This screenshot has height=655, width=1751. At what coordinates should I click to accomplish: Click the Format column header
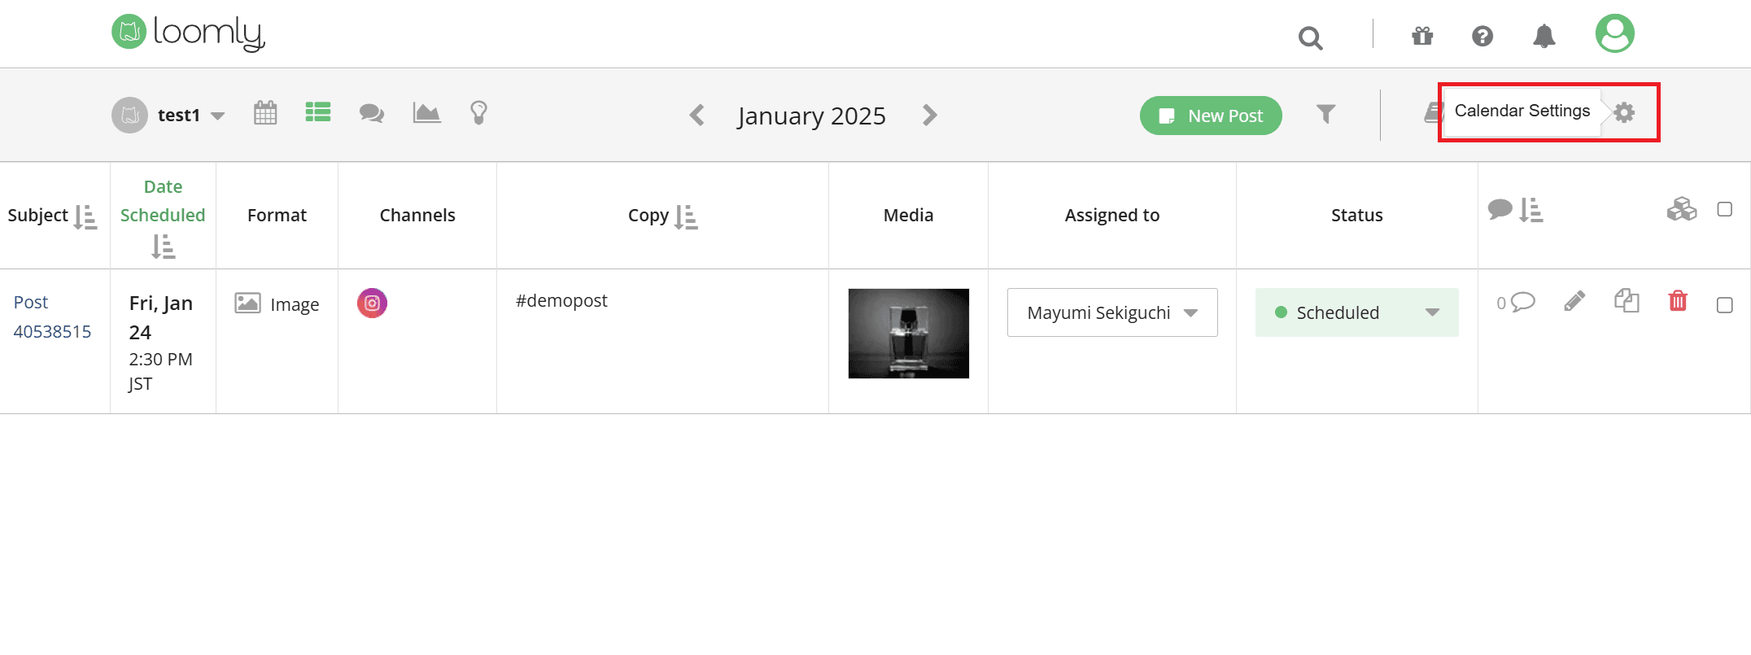point(277,215)
